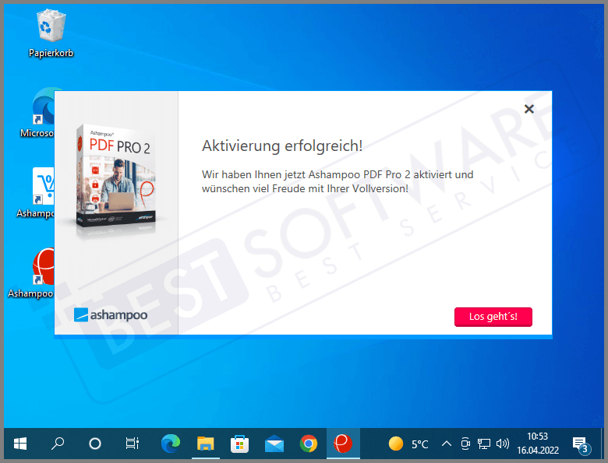Open the volume speaker tray icon
The width and height of the screenshot is (608, 463).
pyautogui.click(x=503, y=444)
